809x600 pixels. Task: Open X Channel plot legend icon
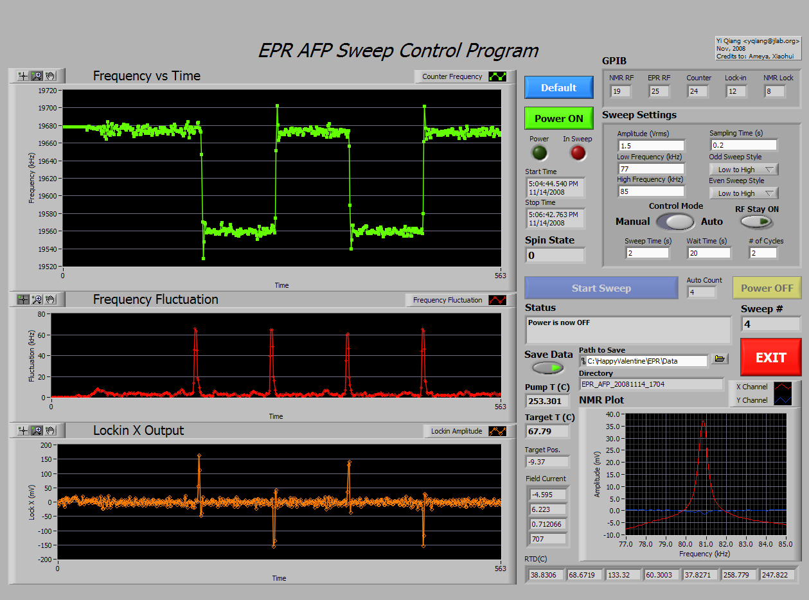(783, 387)
